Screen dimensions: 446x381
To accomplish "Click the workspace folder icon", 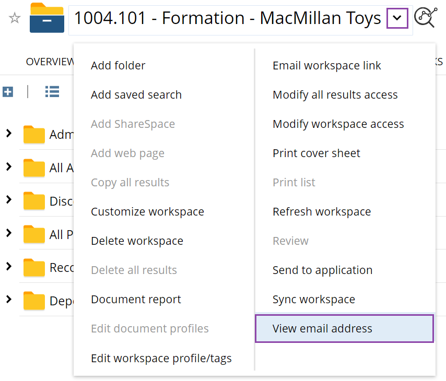I will pos(46,18).
